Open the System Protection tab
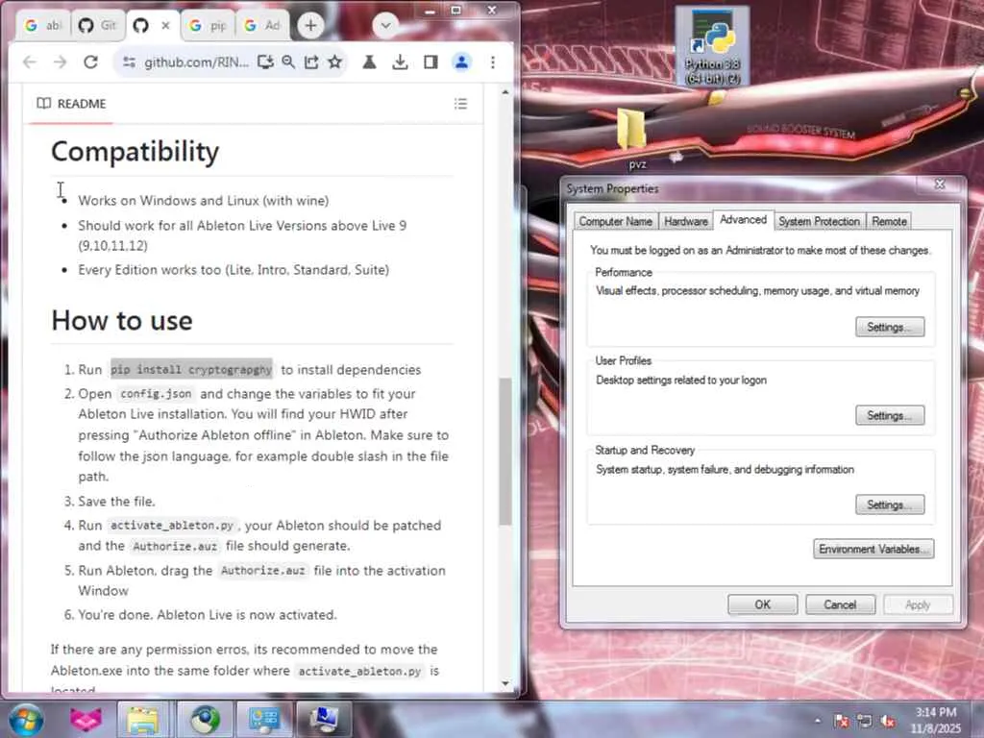The width and height of the screenshot is (984, 738). click(819, 222)
